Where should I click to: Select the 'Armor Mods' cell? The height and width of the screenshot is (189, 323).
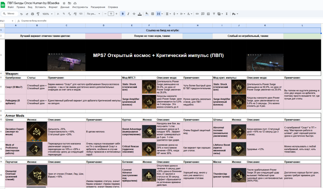15,115
